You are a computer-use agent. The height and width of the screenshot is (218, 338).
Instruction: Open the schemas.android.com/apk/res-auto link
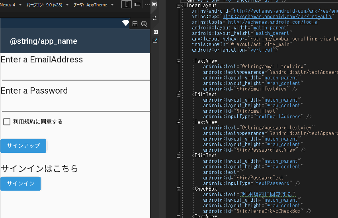277,17
